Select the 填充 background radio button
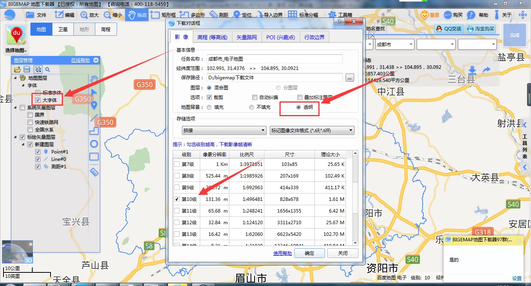Image resolution: width=531 pixels, height=286 pixels. tap(209, 107)
